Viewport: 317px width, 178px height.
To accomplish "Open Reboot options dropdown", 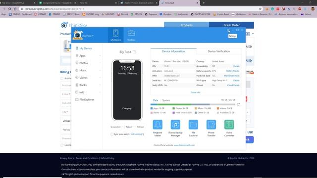I will 134,127.
